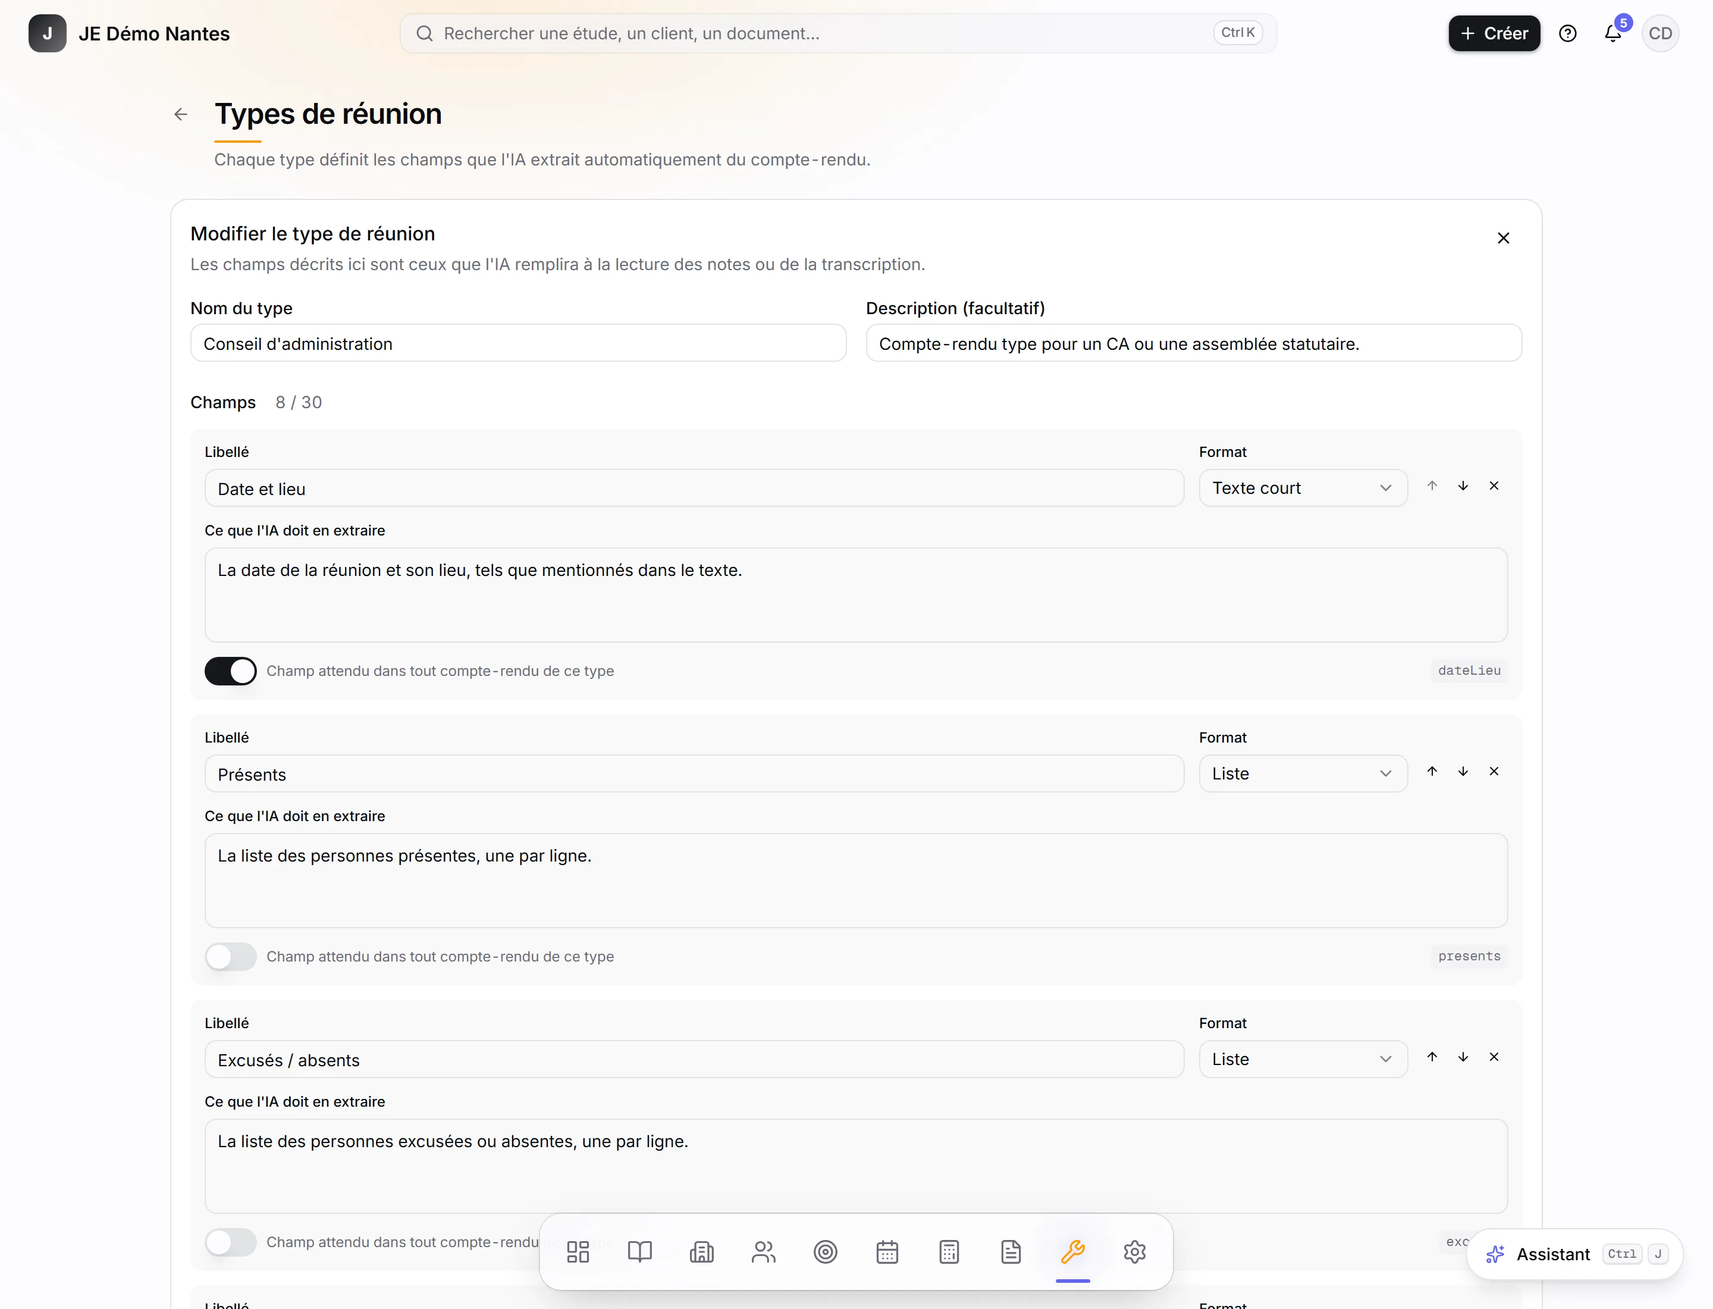Edit the Présents label field
1713x1309 pixels.
tap(694, 773)
